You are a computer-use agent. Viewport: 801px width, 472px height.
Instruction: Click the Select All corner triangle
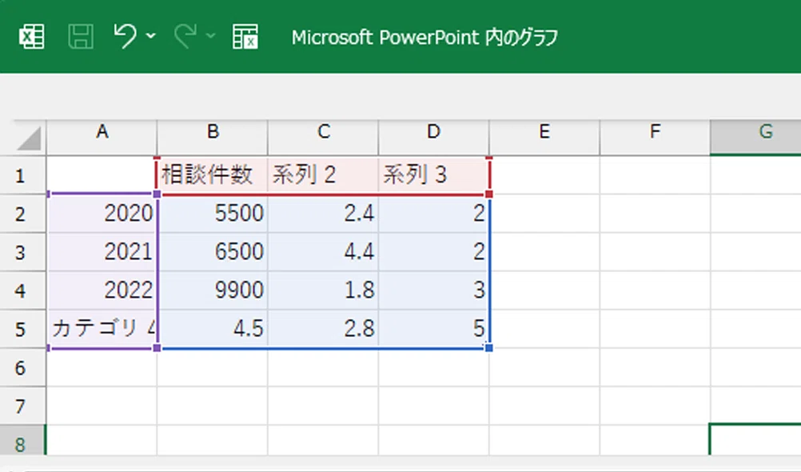pyautogui.click(x=28, y=139)
